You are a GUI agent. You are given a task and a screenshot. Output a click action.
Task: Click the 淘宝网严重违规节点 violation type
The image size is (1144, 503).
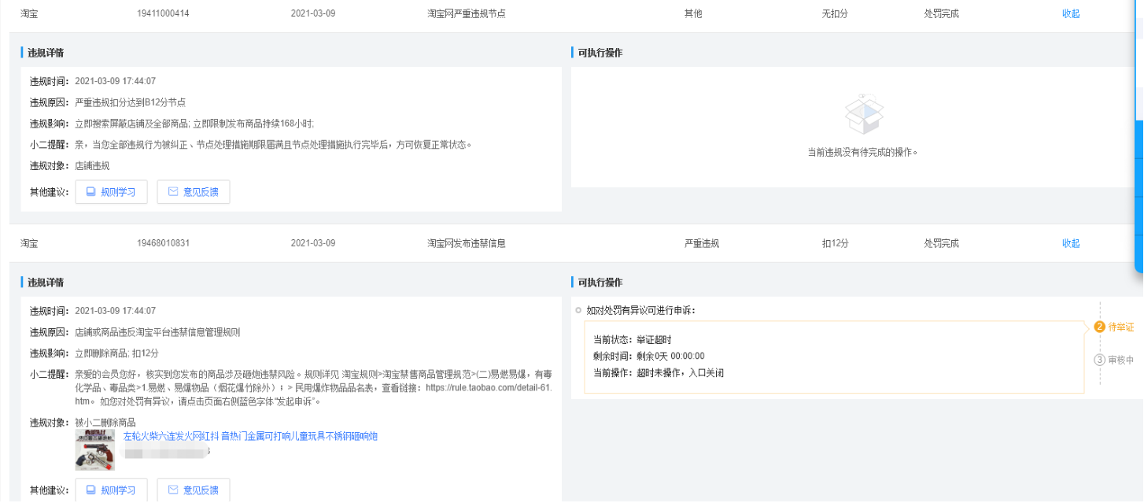click(x=467, y=13)
